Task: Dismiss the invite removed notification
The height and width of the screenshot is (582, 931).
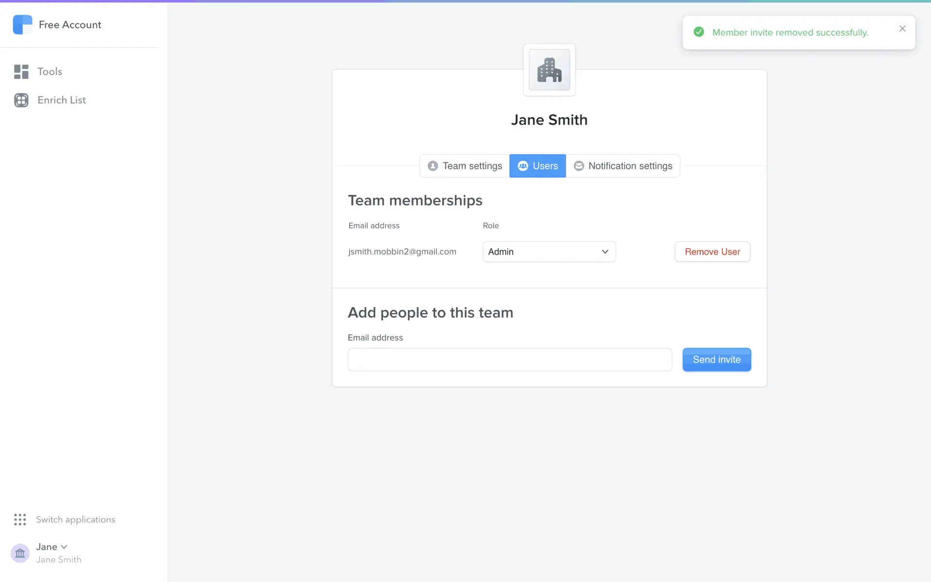Action: (x=902, y=29)
